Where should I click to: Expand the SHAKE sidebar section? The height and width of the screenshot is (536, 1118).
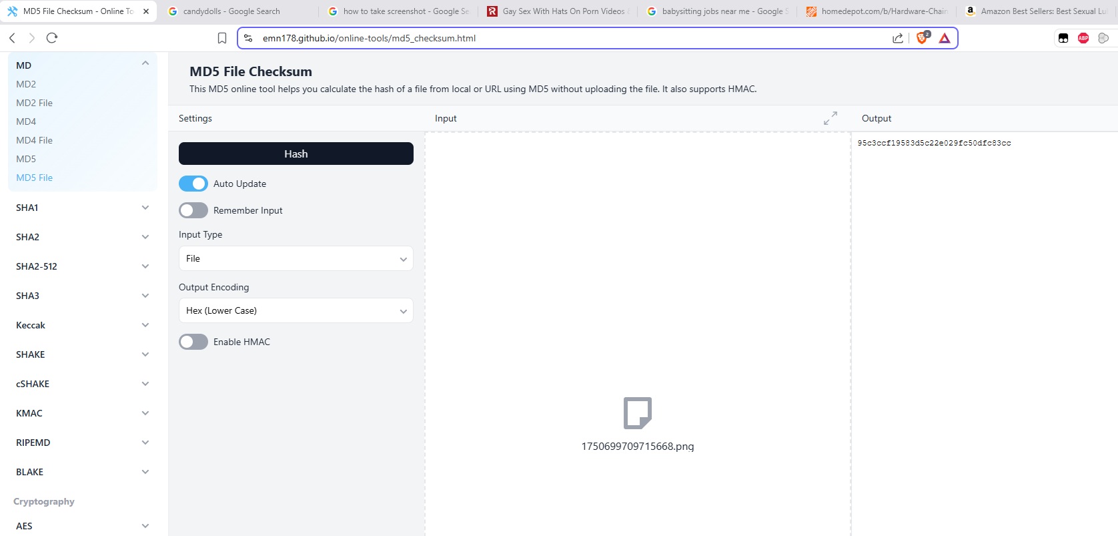(83, 354)
